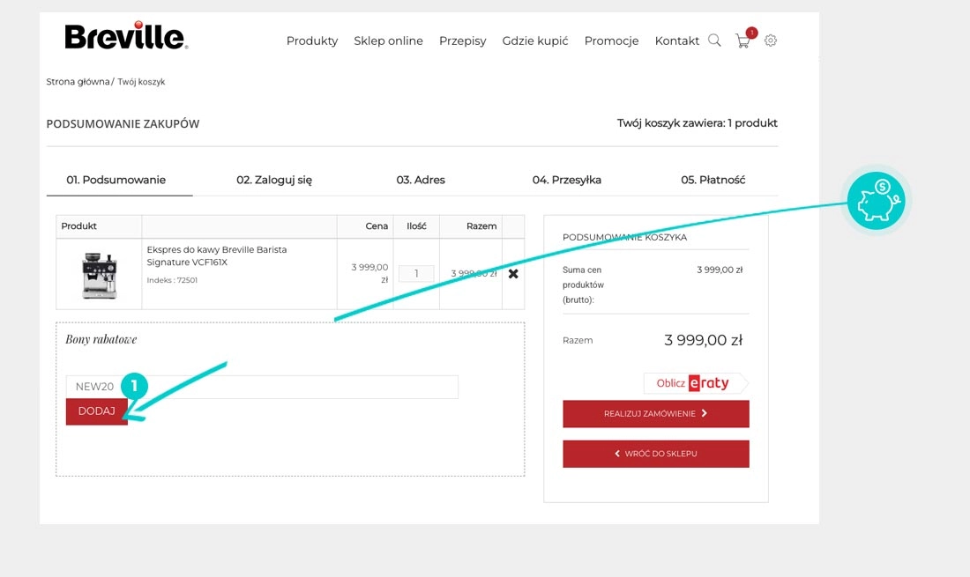Open the Kontakt page
Image resolution: width=970 pixels, height=577 pixels.
(676, 41)
